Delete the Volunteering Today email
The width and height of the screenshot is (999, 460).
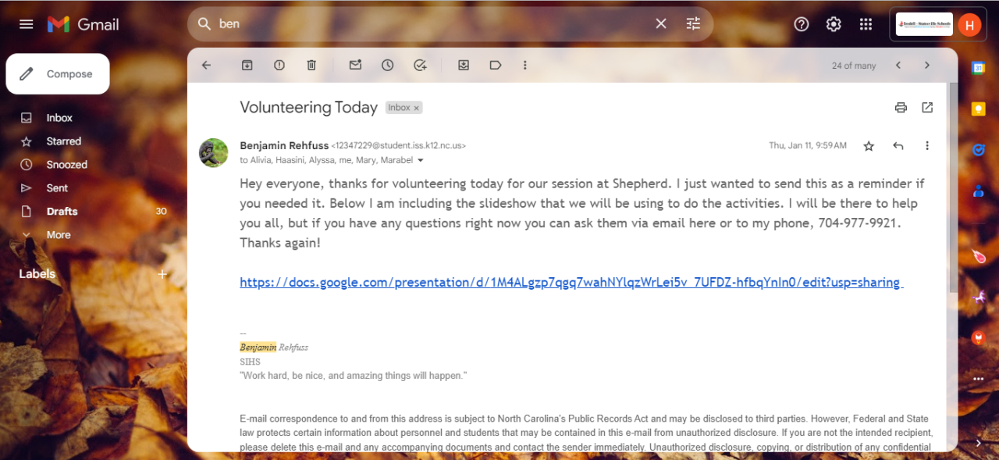[x=311, y=66]
